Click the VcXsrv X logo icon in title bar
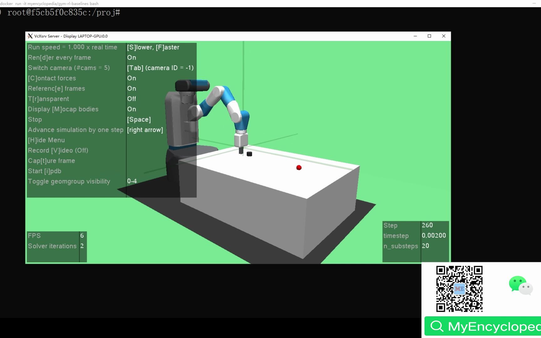Screen dimensions: 541x338 point(30,36)
